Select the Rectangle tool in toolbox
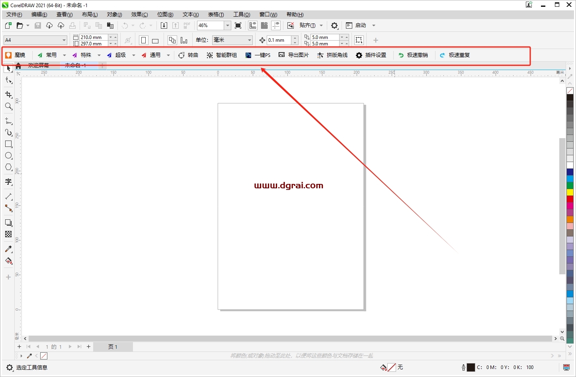This screenshot has height=377, width=576. tap(8, 144)
